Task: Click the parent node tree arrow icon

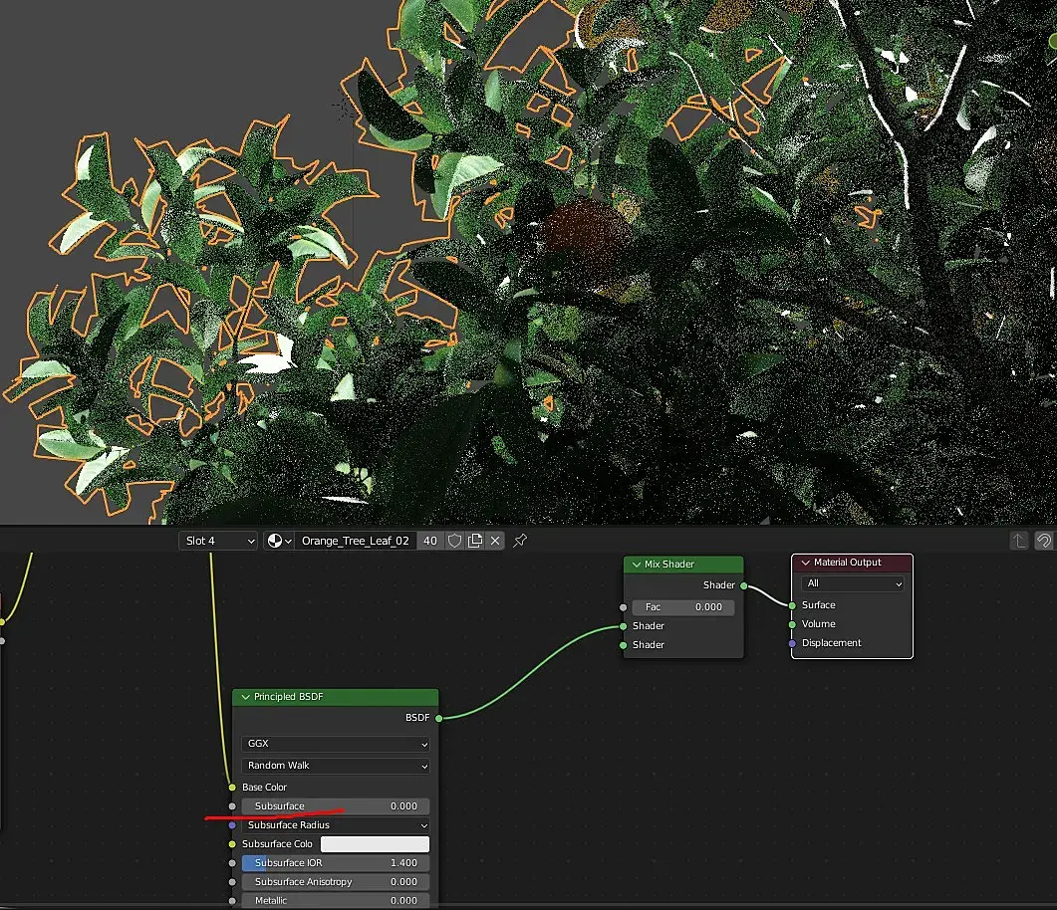Action: [1018, 541]
